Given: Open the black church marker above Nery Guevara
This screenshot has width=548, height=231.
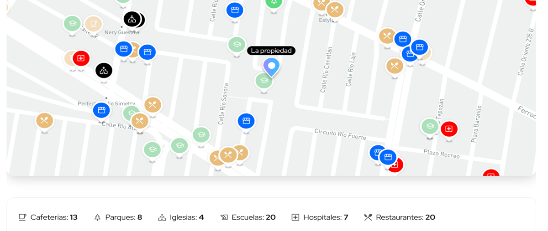Looking at the screenshot, I should point(132,19).
